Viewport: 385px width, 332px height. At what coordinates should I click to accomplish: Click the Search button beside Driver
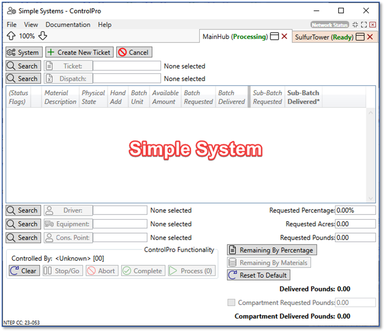coord(23,210)
